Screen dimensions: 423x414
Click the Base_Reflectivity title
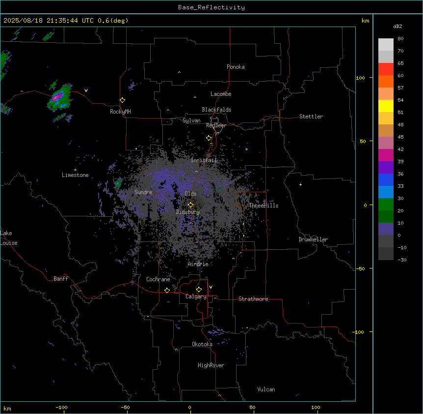click(x=211, y=7)
